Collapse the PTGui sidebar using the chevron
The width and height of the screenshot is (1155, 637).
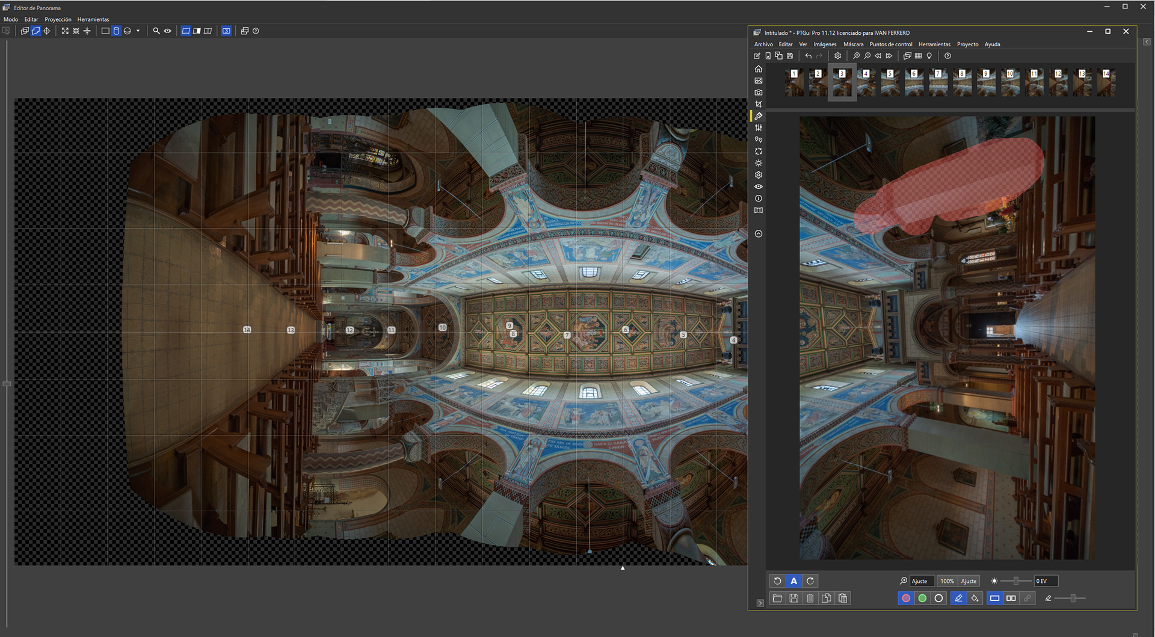(x=759, y=233)
